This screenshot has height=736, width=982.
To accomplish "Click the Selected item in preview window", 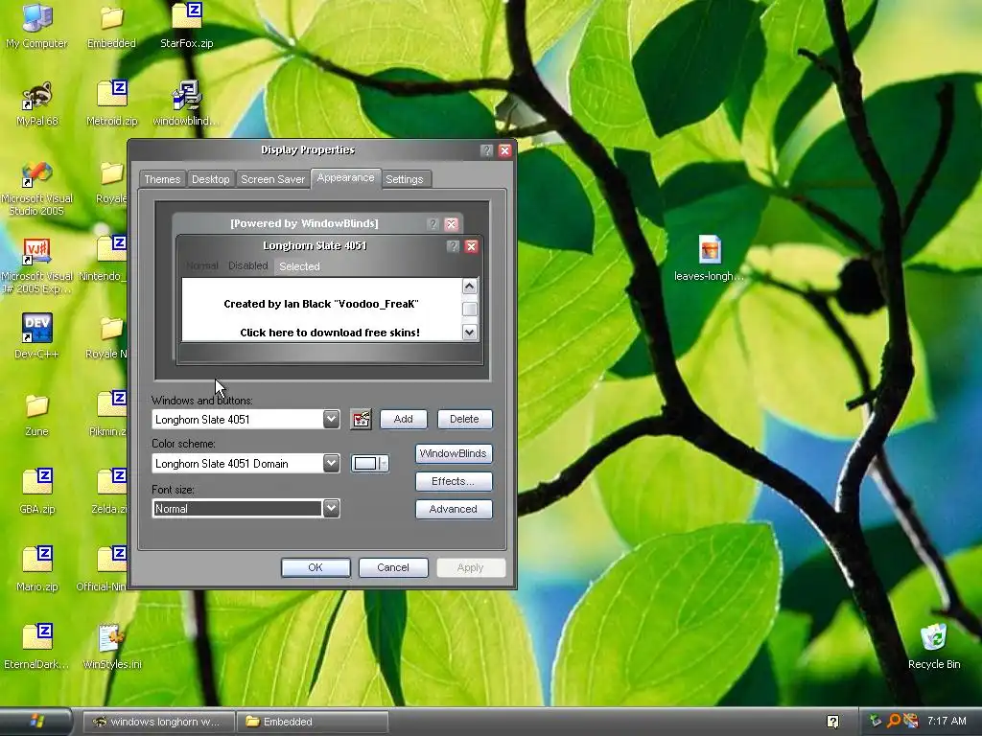I will [299, 266].
